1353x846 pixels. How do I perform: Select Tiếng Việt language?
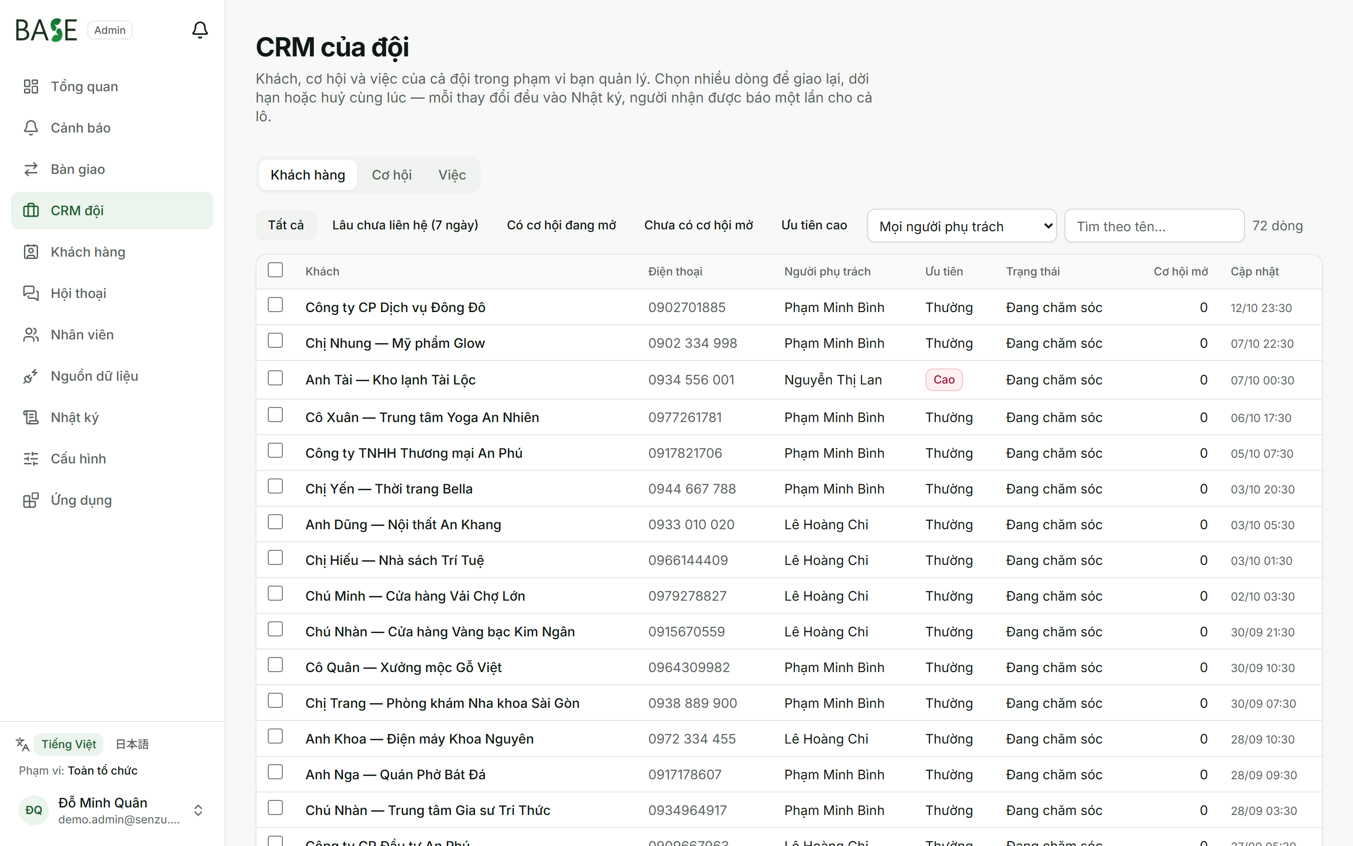pyautogui.click(x=69, y=744)
